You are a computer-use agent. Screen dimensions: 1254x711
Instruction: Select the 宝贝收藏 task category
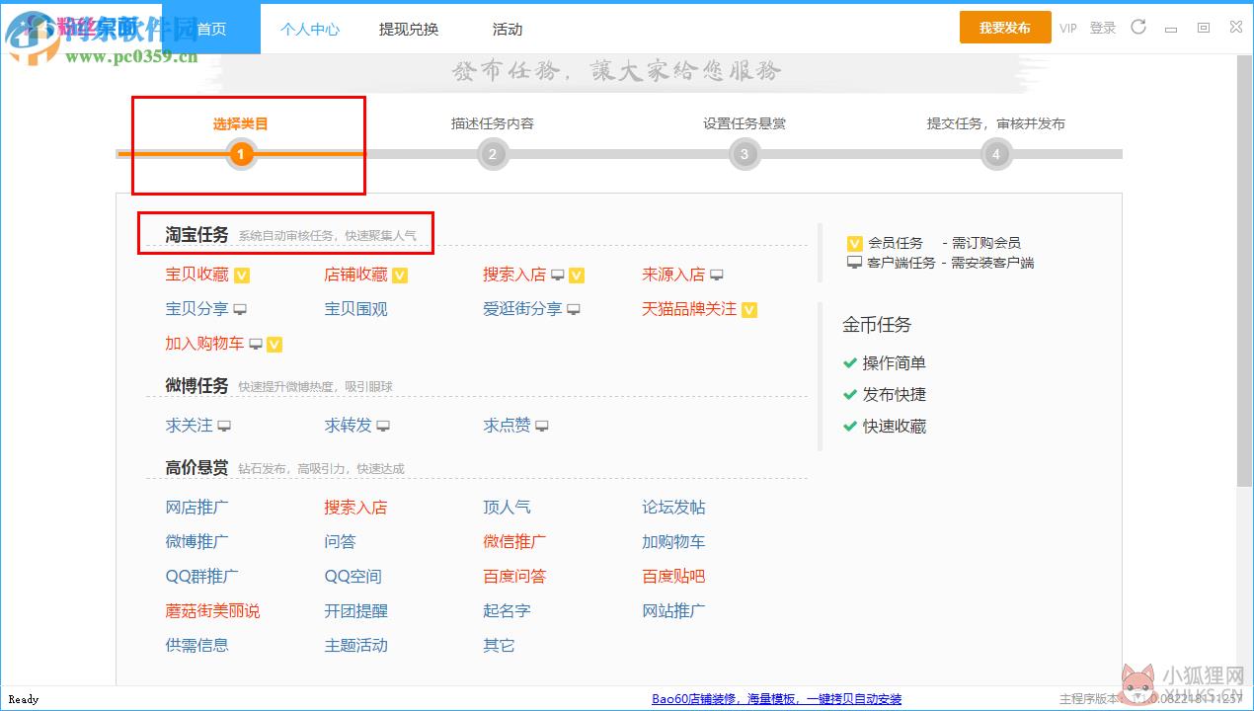point(196,275)
